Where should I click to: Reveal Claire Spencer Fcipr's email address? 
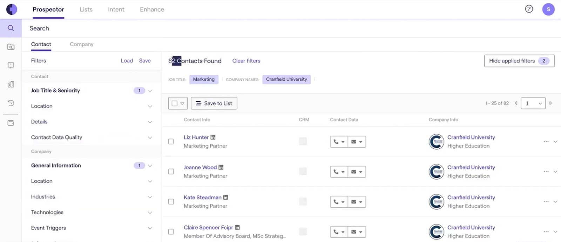357,232
